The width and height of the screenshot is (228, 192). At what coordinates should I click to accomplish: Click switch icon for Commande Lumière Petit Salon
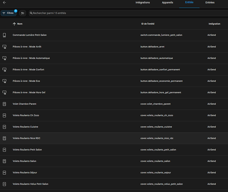tap(4, 35)
